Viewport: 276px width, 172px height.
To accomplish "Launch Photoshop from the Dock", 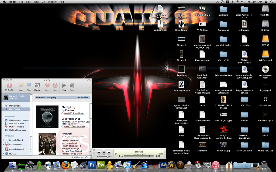I will pyautogui.click(x=92, y=165).
